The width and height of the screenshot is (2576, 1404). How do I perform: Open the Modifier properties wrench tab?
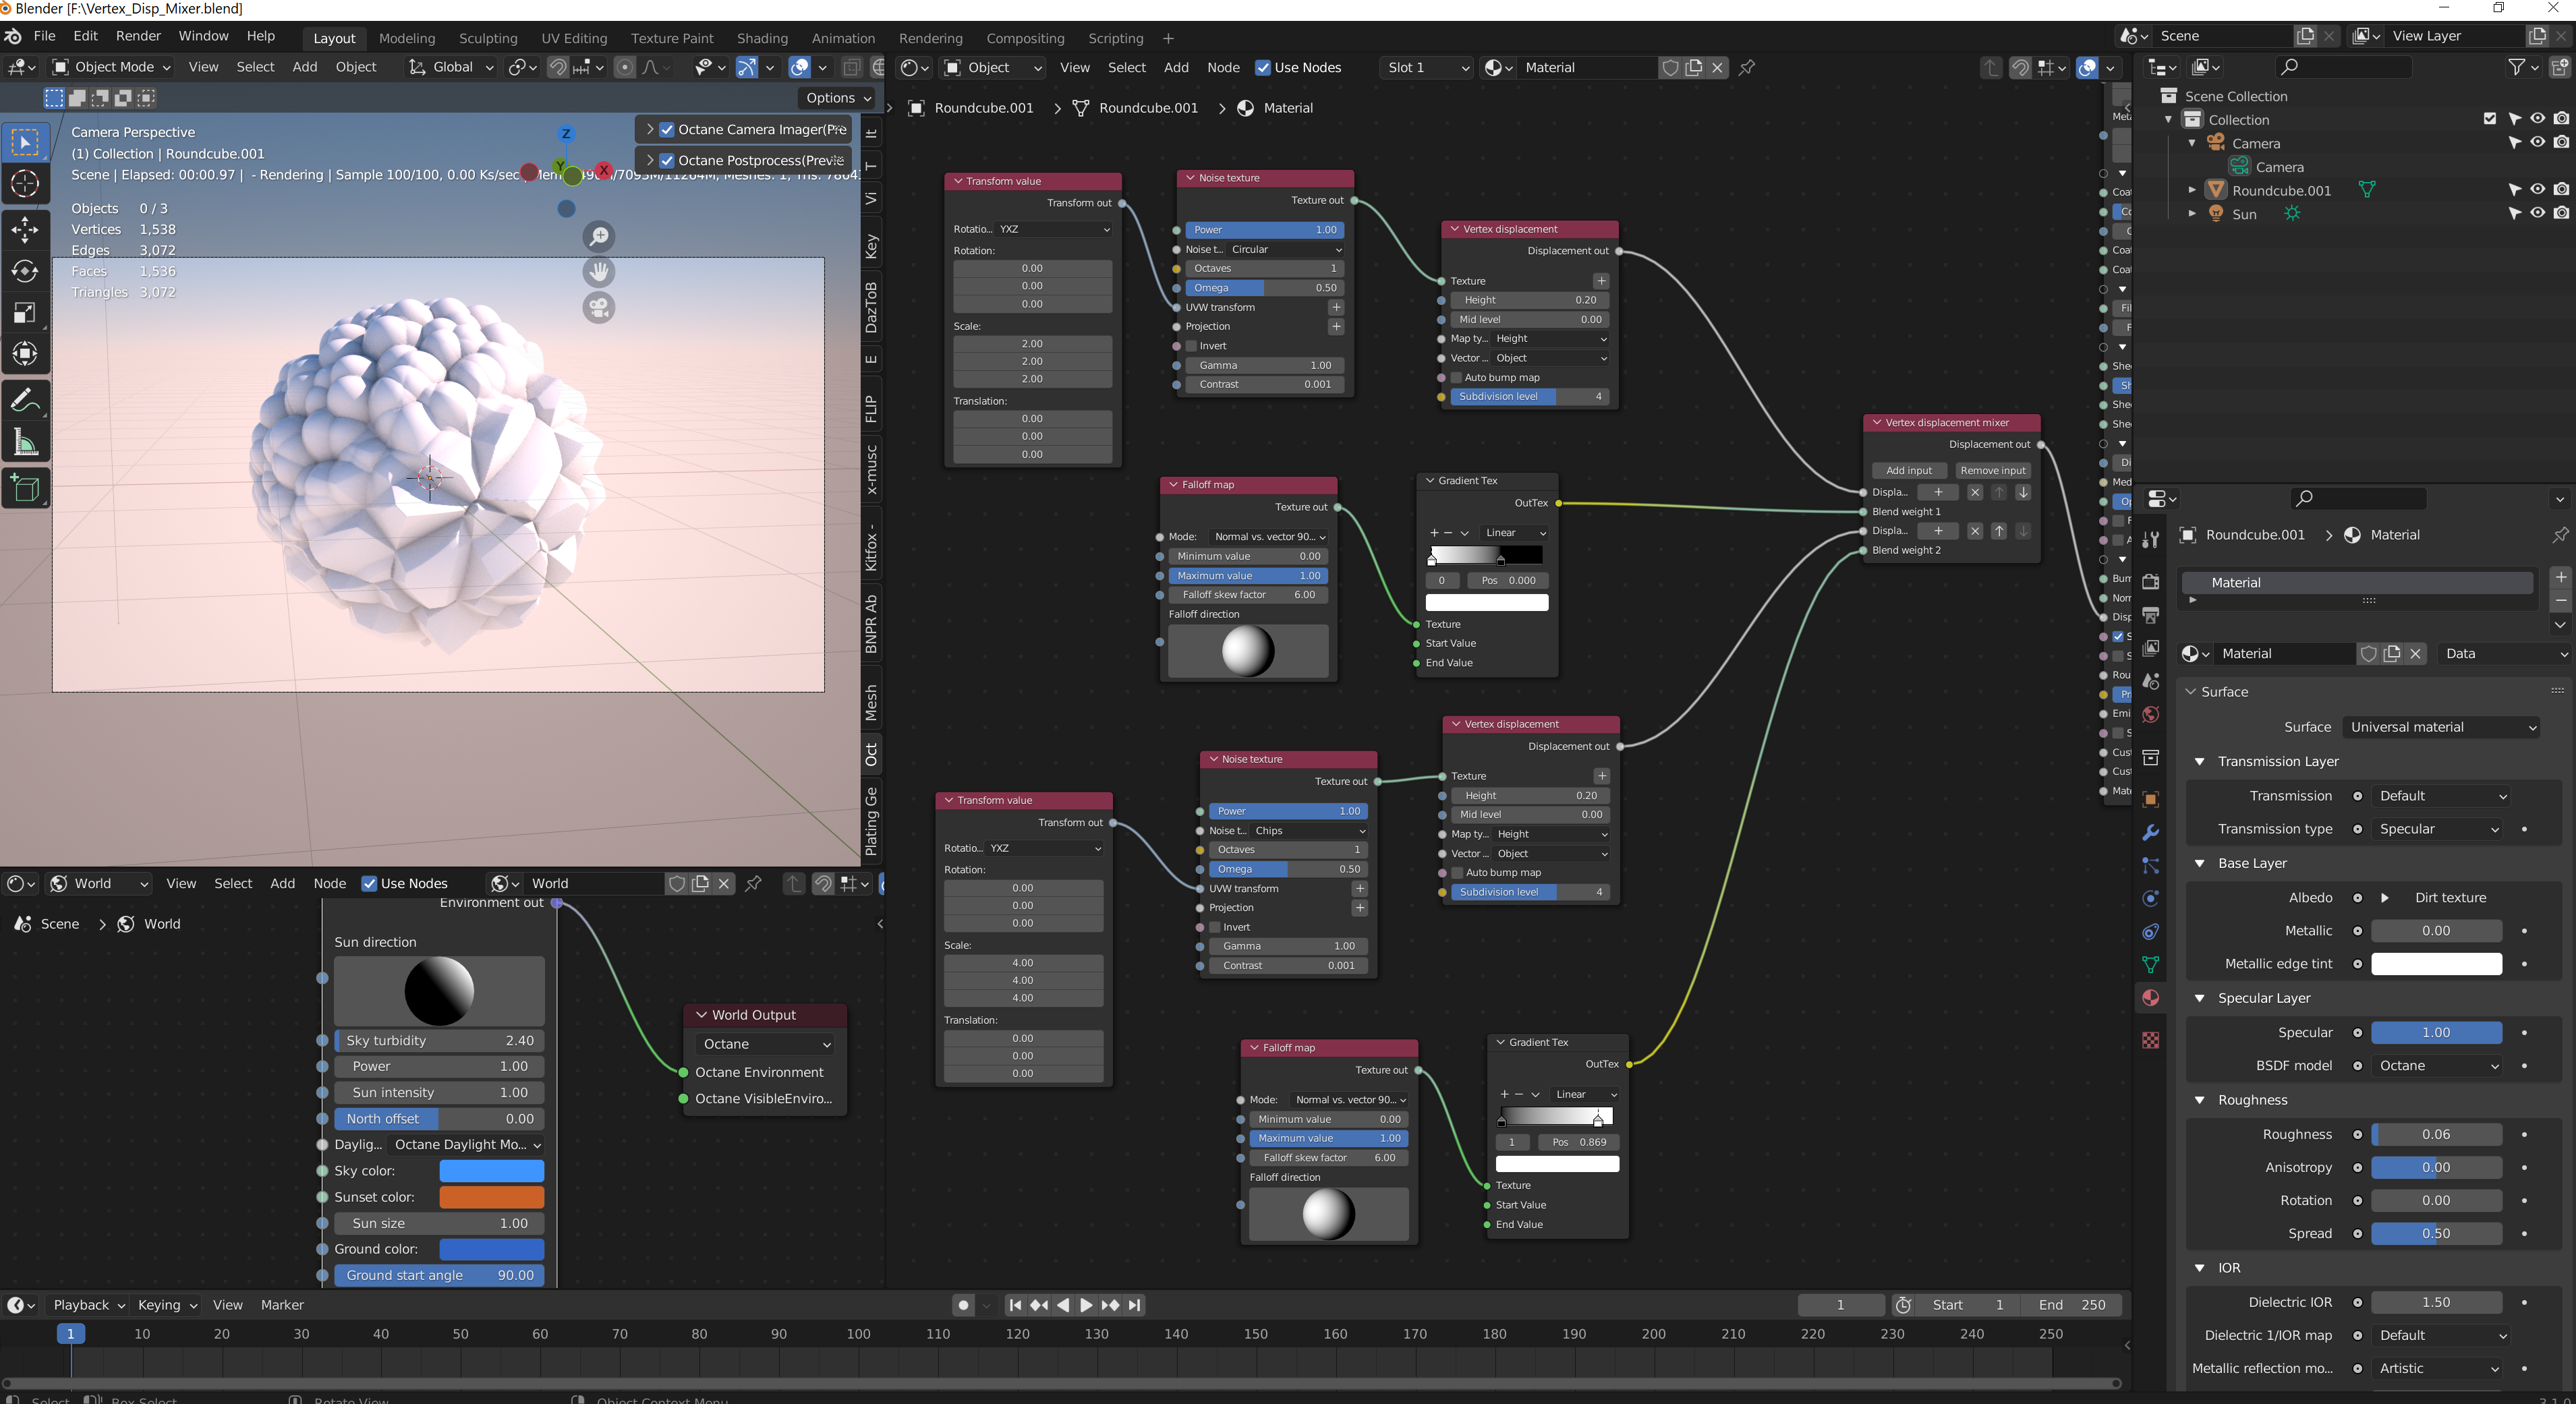[x=2151, y=833]
